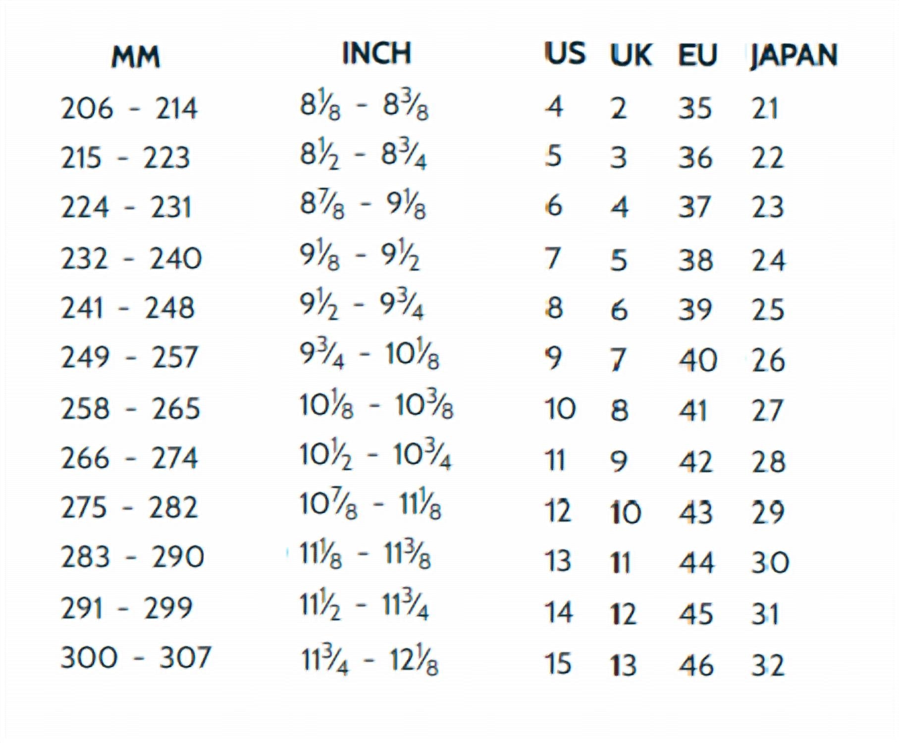Select UK size 13 in the UK column
The width and height of the screenshot is (899, 743).
(623, 665)
